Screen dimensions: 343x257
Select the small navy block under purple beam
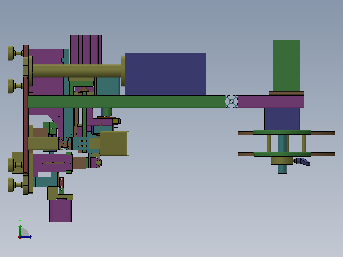(282, 119)
